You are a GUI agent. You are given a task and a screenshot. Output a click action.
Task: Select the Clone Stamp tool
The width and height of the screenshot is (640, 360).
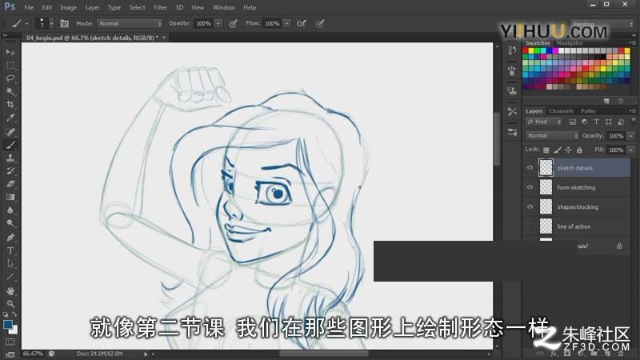[x=10, y=158]
